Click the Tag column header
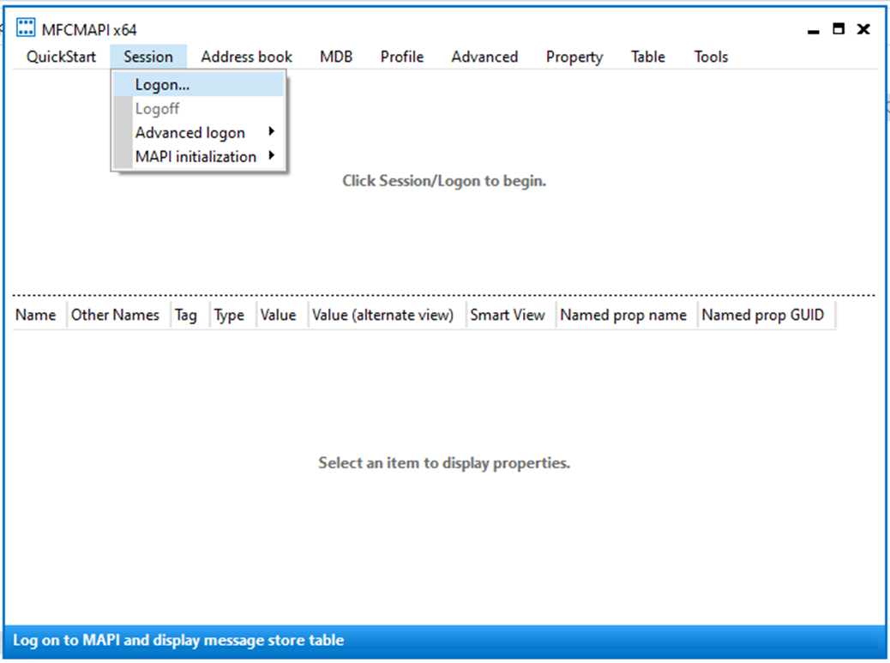 (x=186, y=315)
